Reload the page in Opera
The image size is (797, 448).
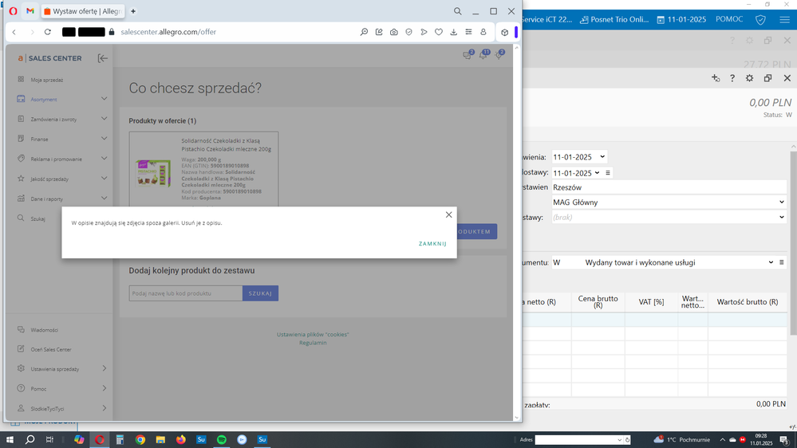(x=48, y=32)
